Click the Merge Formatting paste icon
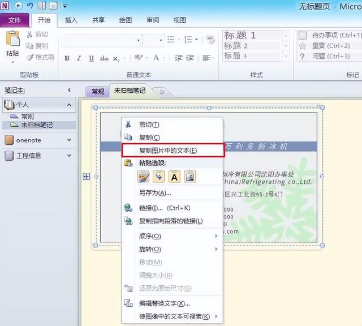 [x=159, y=177]
